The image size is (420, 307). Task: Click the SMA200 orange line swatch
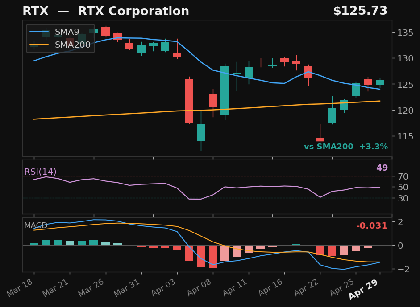39,45
